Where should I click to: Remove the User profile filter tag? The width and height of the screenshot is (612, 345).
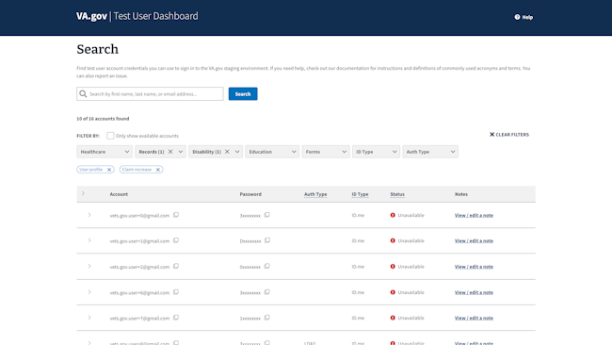pos(109,170)
